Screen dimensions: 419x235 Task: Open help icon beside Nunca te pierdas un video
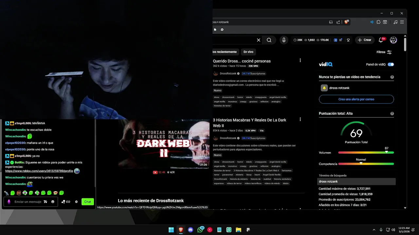click(392, 77)
